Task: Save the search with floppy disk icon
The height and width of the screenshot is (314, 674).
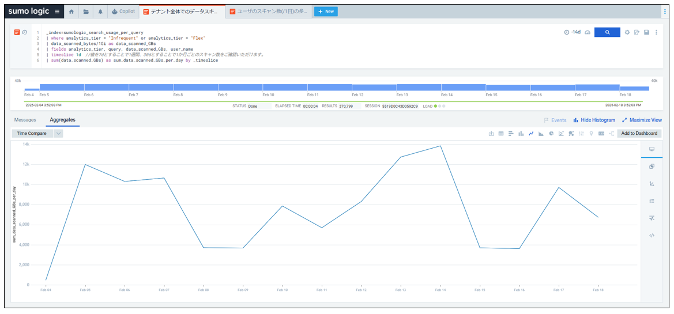Action: coord(646,32)
